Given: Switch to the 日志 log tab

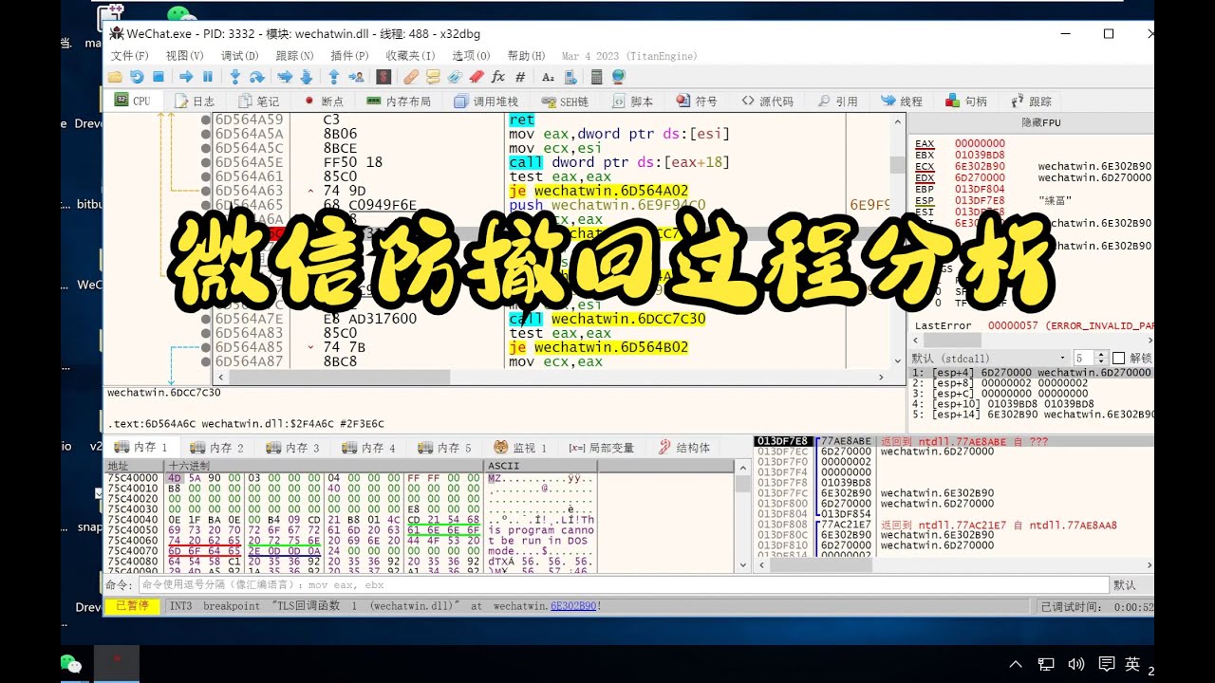Looking at the screenshot, I should tap(194, 101).
